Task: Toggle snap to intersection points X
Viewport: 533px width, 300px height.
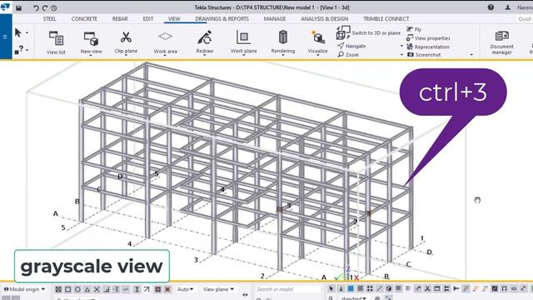Action: point(97,289)
